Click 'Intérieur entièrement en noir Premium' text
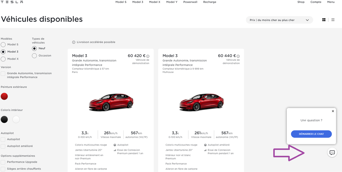Viewport: 342px width, 172px height. [89, 157]
